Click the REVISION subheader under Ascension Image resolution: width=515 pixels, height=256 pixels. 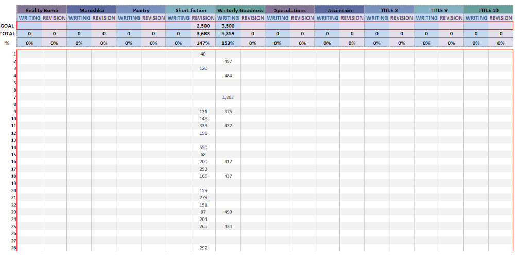pyautogui.click(x=352, y=18)
